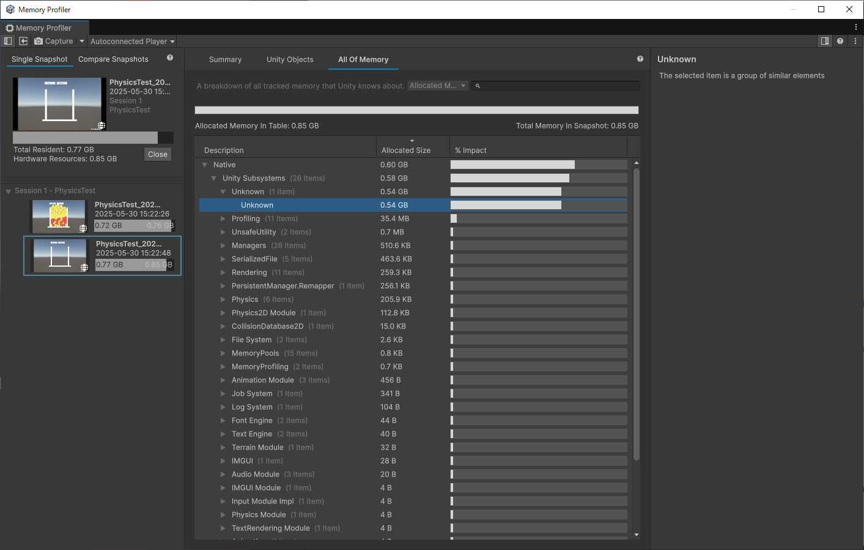Screen dimensions: 864x550
Task: Select the Unknown row in the memory table
Action: 257,204
